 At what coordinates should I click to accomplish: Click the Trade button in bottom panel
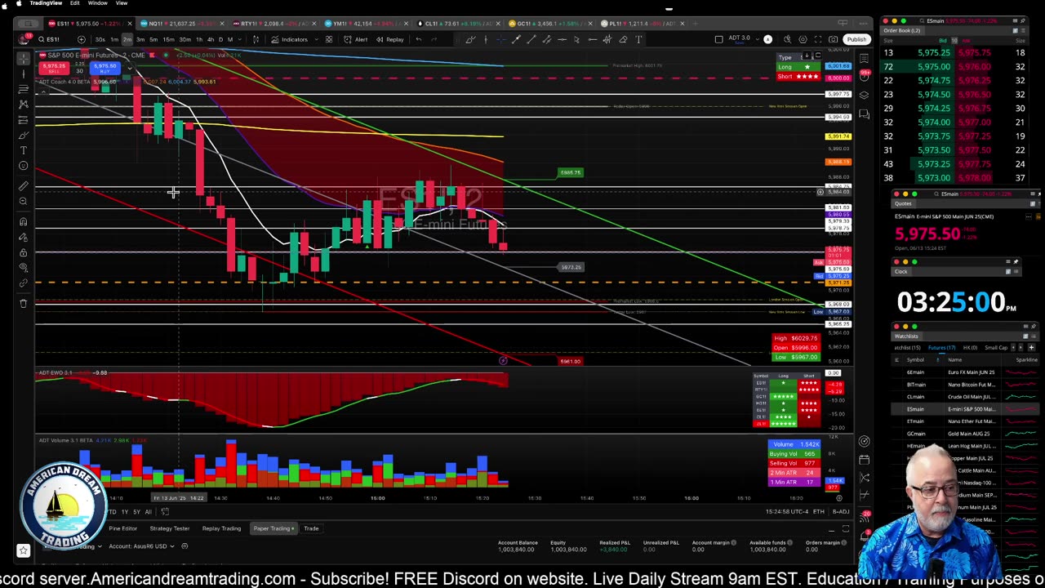tap(311, 528)
